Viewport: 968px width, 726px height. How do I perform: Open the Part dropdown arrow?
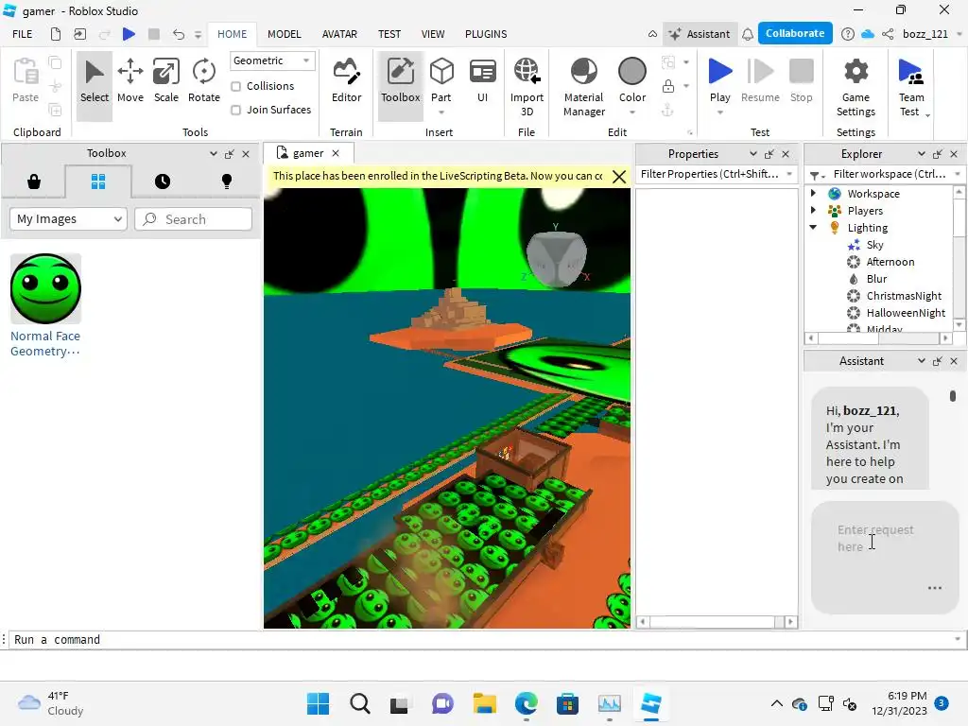tap(441, 112)
